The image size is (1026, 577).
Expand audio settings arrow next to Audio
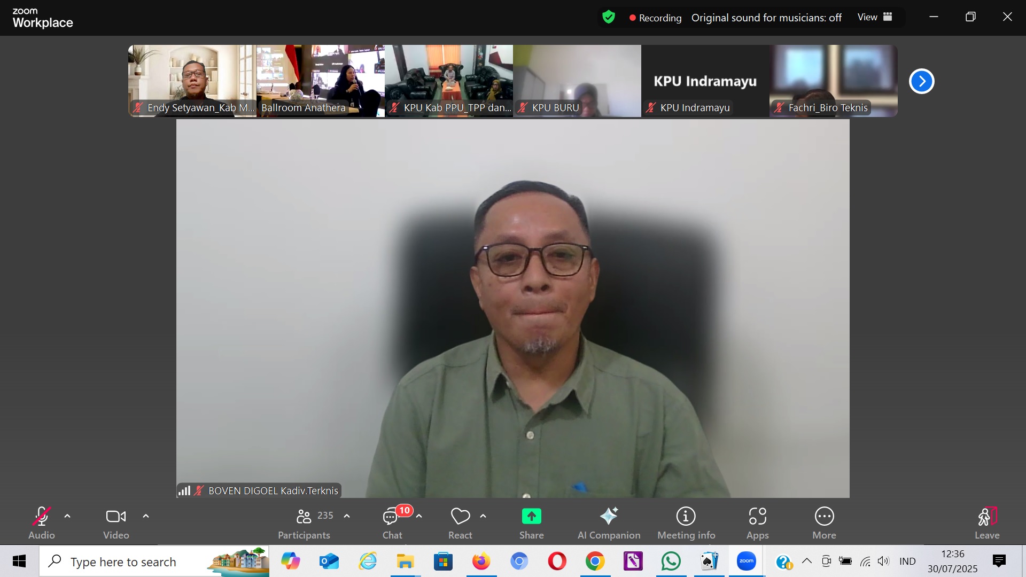[x=67, y=516]
